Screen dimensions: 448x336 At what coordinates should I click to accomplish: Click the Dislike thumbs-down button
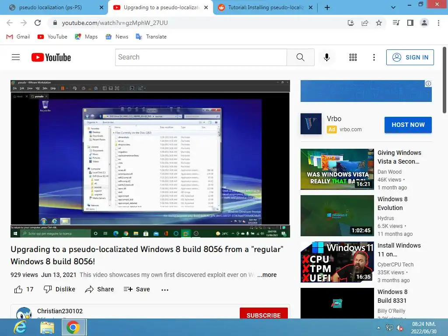click(59, 290)
